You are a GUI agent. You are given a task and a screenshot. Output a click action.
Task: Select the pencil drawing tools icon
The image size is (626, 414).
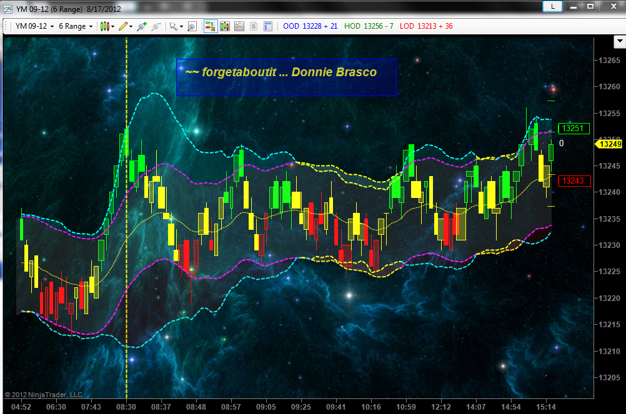click(123, 26)
